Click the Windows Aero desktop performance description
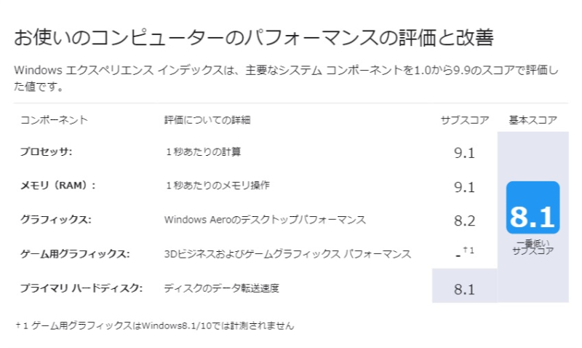This screenshot has height=348, width=582. point(265,219)
